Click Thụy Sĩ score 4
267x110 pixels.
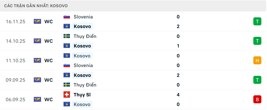(178, 95)
